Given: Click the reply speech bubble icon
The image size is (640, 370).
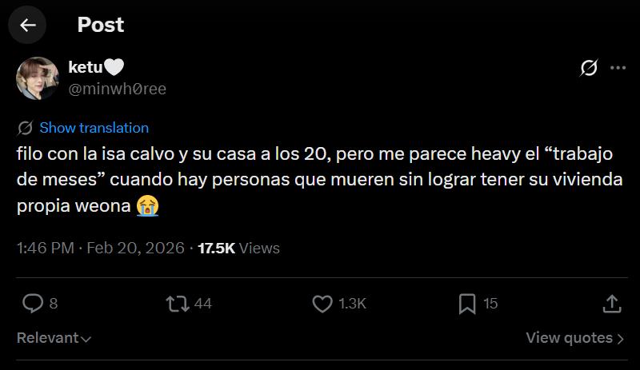Looking at the screenshot, I should click(x=33, y=304).
